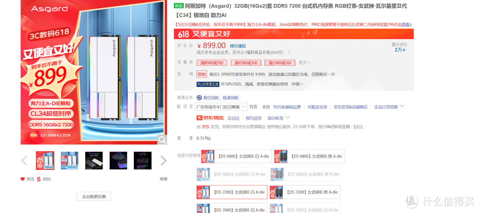Viewport: 479px width, 213px height.
Task: Select 【D5 6800】女武神II-黑 A-die option
Action: click(309, 156)
